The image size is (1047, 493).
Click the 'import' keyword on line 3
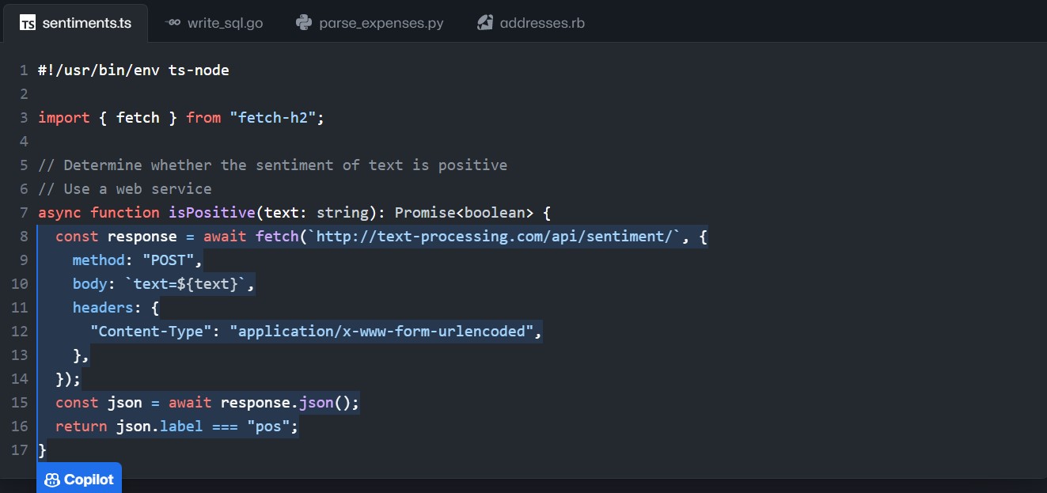tap(64, 118)
